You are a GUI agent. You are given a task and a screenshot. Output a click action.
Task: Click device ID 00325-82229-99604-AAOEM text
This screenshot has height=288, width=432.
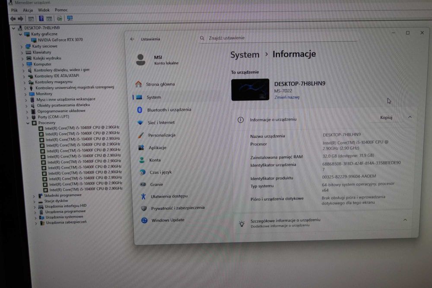tap(349, 176)
